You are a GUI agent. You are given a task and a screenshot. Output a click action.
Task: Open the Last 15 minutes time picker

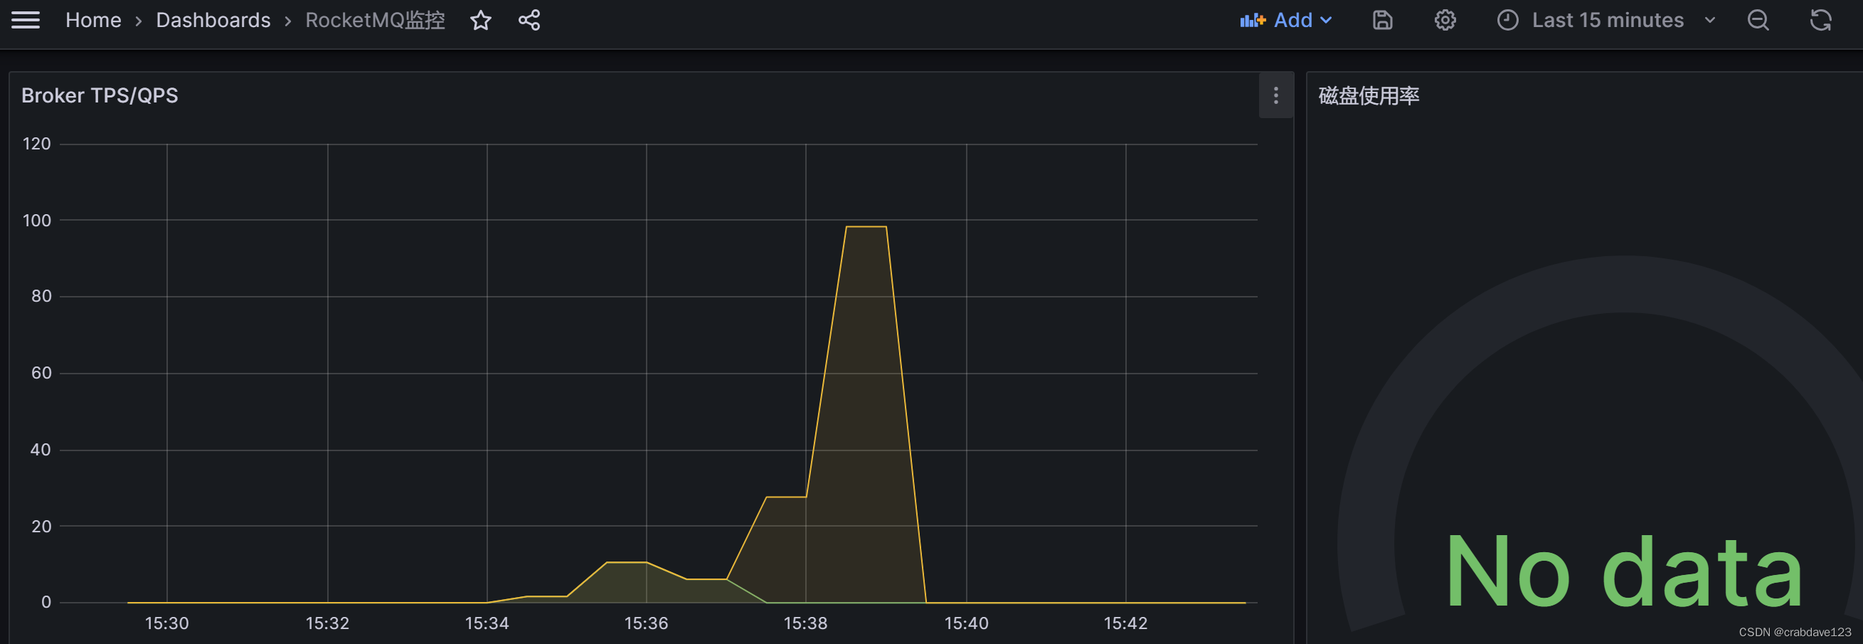pyautogui.click(x=1606, y=20)
